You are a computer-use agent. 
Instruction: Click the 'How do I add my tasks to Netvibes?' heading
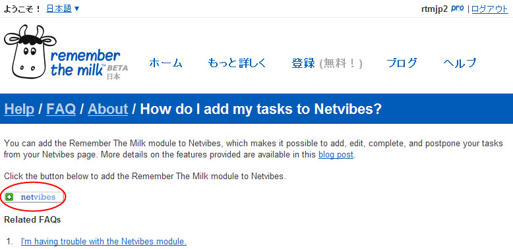tap(260, 109)
